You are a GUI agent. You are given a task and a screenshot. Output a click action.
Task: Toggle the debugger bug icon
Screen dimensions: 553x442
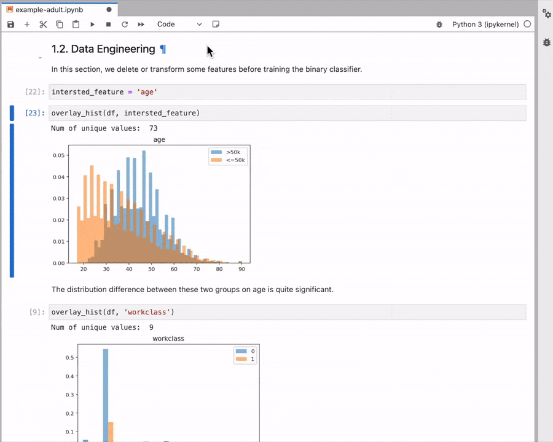coord(439,25)
